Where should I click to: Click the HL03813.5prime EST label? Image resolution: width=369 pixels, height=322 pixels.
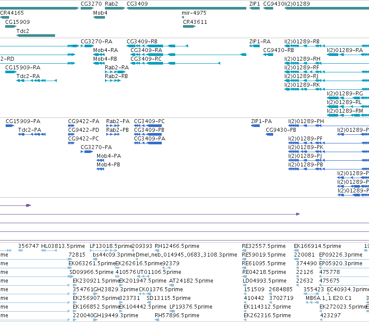point(63,246)
